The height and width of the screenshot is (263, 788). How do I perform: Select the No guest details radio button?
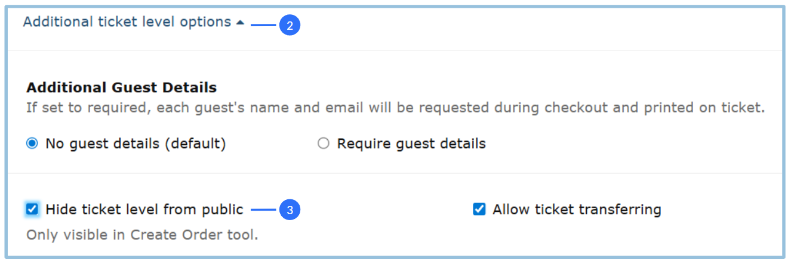[32, 143]
